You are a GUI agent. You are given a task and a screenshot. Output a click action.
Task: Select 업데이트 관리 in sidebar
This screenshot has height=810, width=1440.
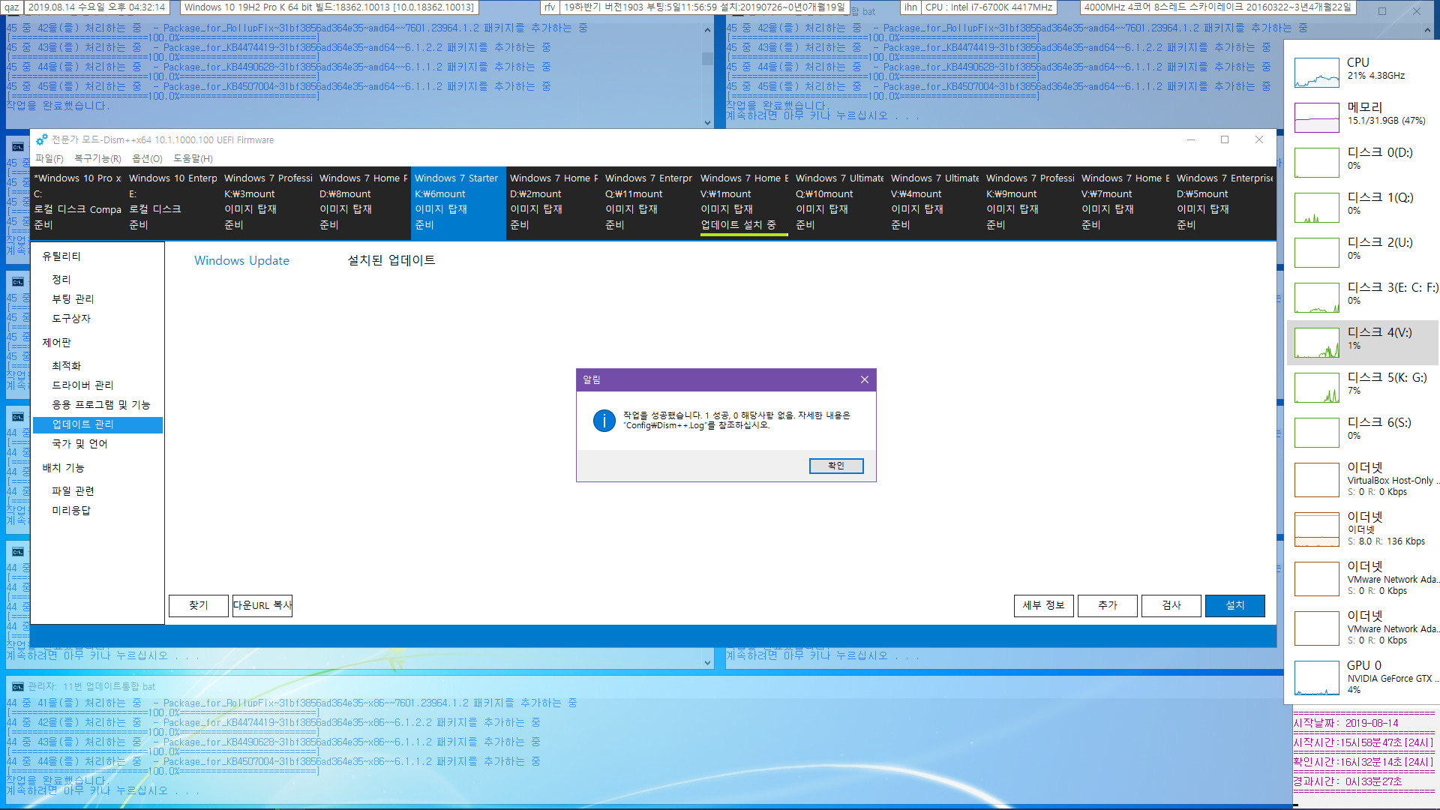[97, 424]
